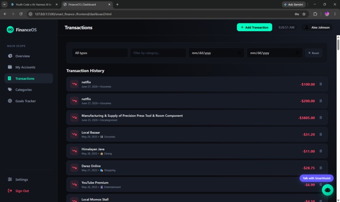The width and height of the screenshot is (340, 202).
Task: Click the Ask Gemini button
Action: point(294,4)
